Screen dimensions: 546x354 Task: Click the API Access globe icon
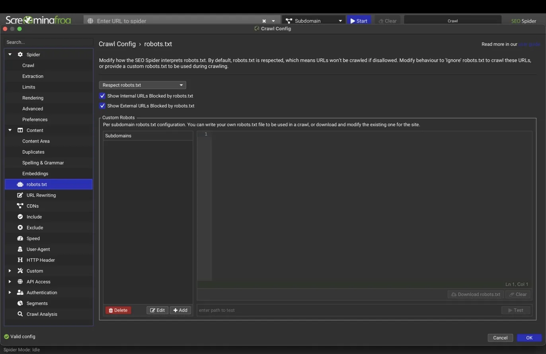pyautogui.click(x=20, y=282)
